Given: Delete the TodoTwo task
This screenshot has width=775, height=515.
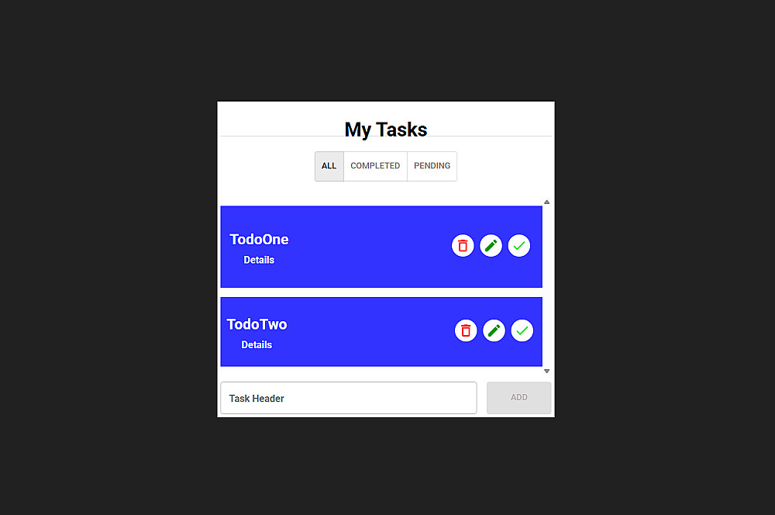Looking at the screenshot, I should point(466,330).
